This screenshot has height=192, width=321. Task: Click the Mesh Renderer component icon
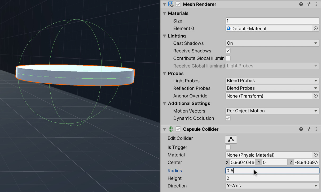[x=171, y=4]
